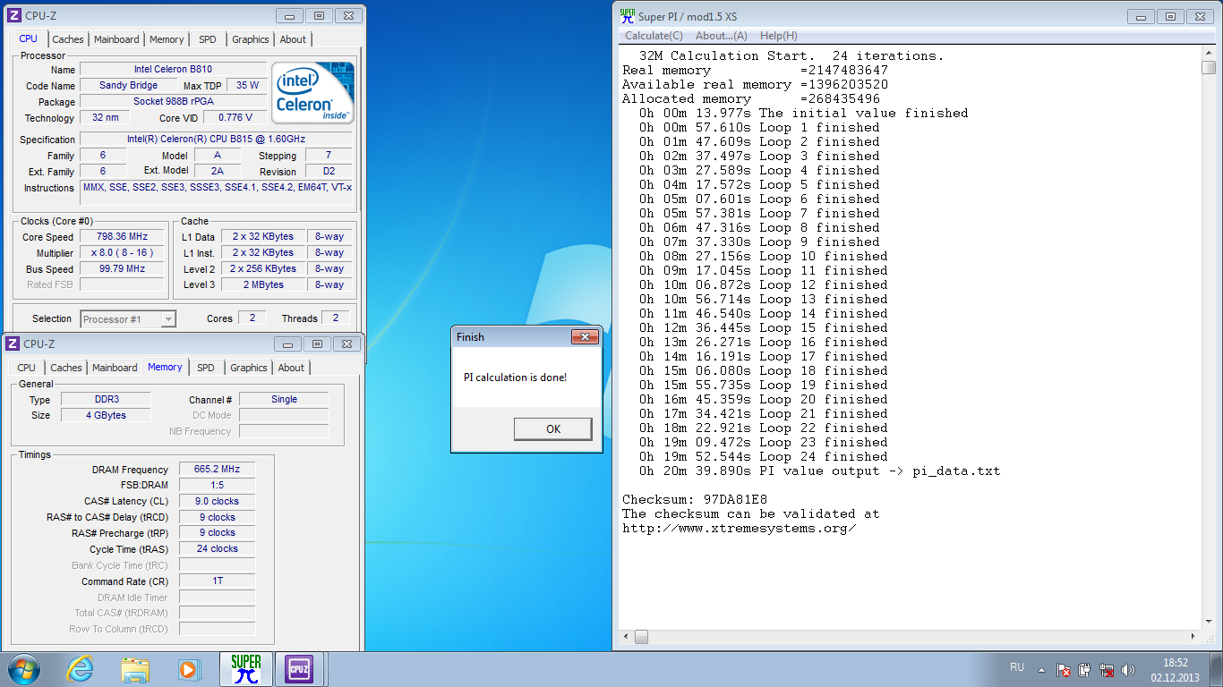Click the power plug tray icon
Screen dimensions: 1223x687
(x=1085, y=670)
